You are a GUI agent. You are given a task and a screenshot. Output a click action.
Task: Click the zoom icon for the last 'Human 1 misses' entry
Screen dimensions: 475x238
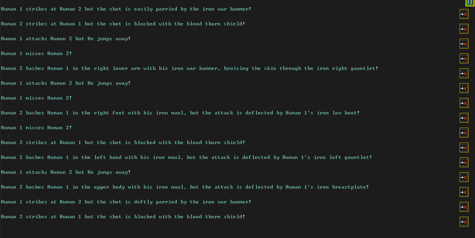[x=464, y=133]
